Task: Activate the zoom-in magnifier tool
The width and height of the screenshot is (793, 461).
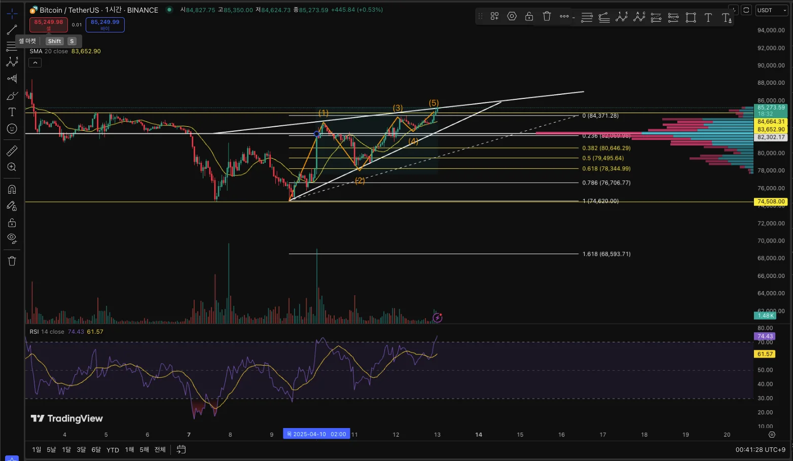Action: 12,167
